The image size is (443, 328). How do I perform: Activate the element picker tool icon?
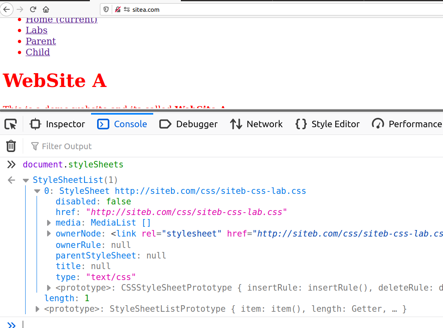click(x=11, y=124)
